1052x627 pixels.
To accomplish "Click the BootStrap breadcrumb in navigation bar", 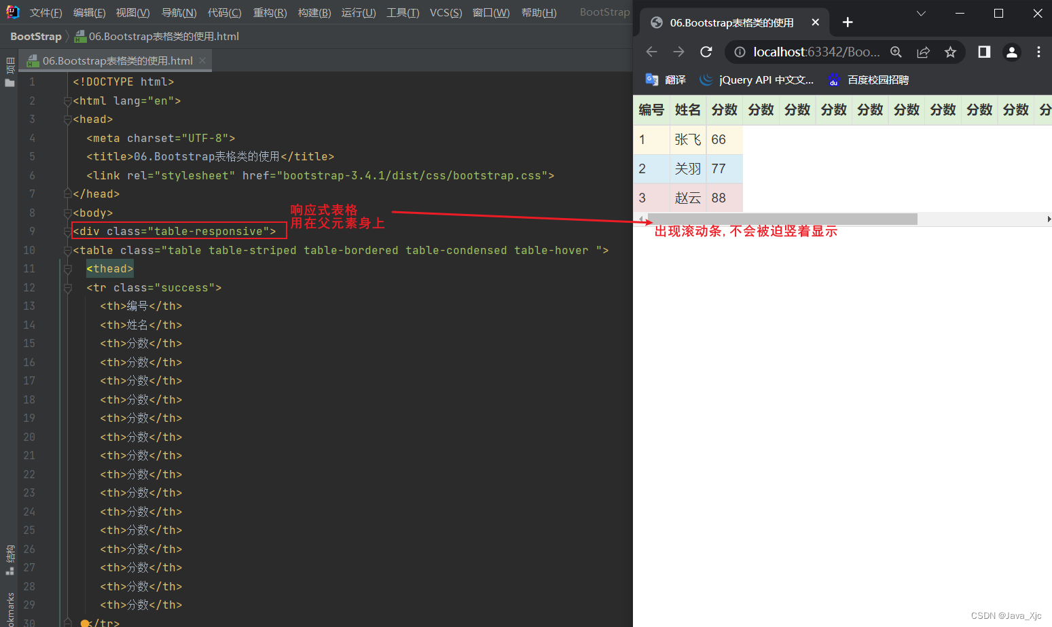I will point(36,37).
